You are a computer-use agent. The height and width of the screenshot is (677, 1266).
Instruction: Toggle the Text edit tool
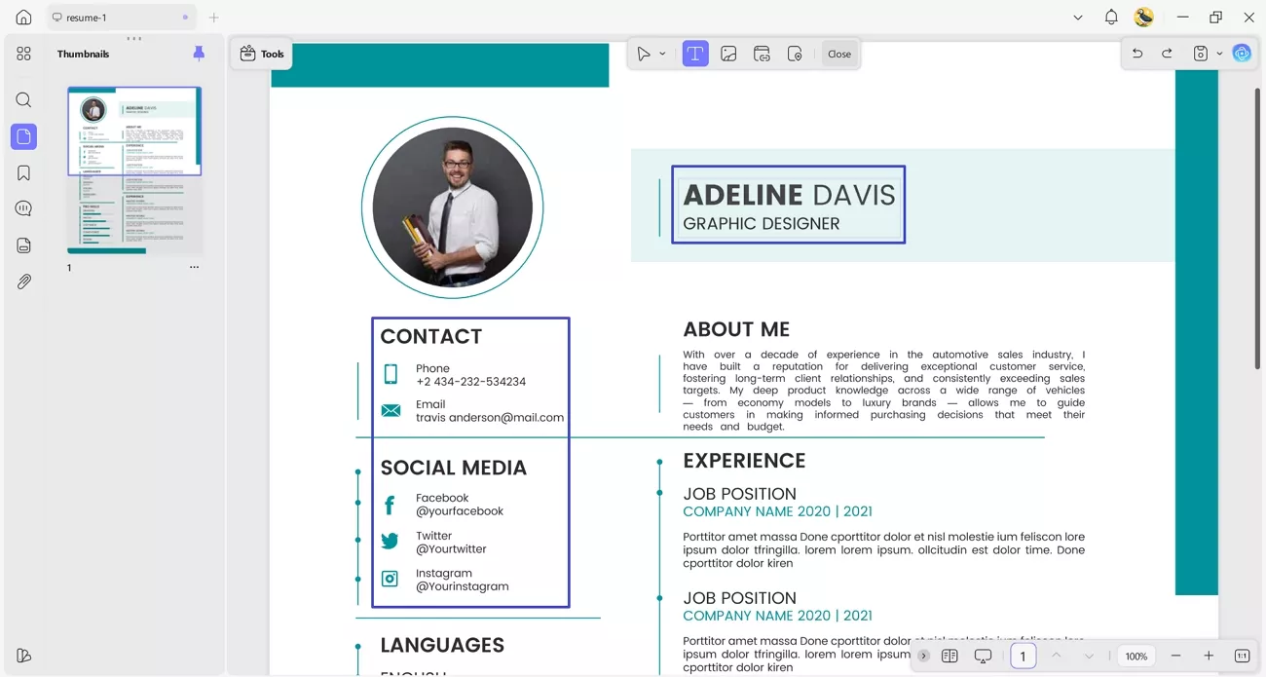tap(695, 54)
